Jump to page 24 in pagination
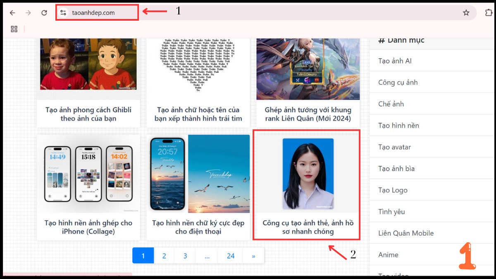 (230, 255)
